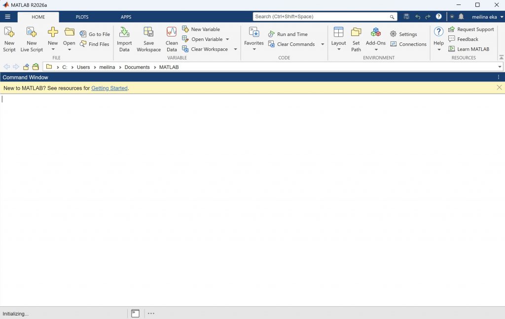
Task: Open the Import Data tool
Action: point(124,39)
